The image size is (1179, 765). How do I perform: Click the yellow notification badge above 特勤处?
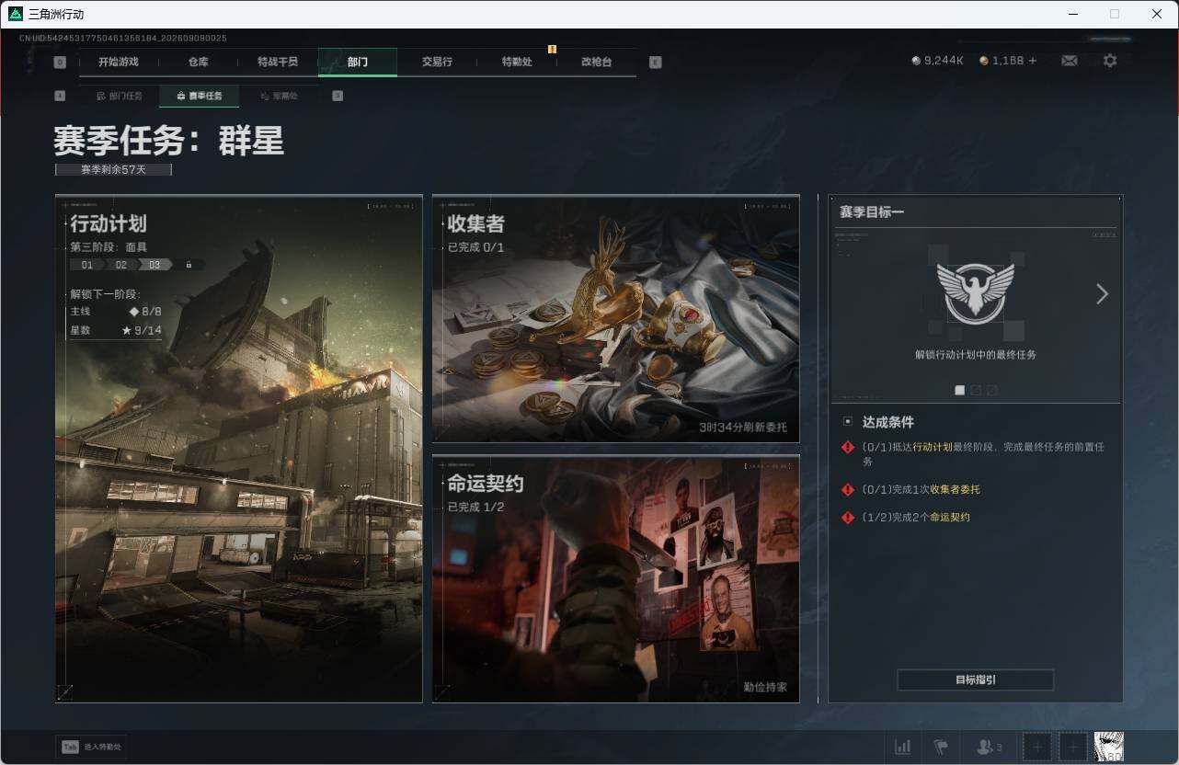point(552,49)
